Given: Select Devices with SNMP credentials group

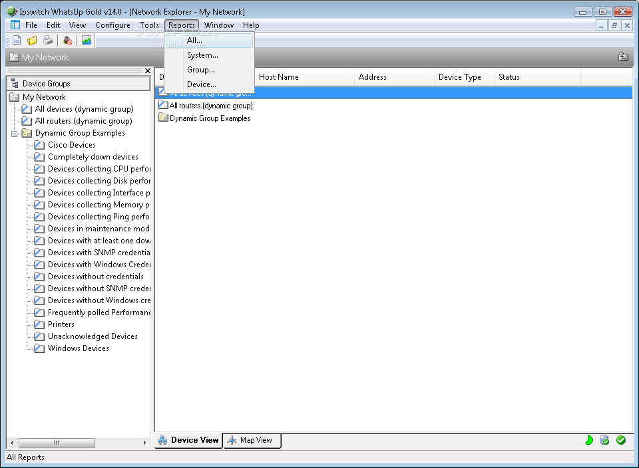Looking at the screenshot, I should [x=99, y=253].
